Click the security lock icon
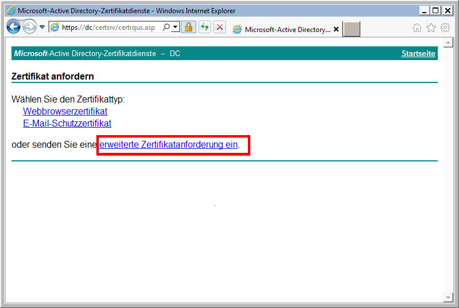The image size is (459, 308). [188, 27]
